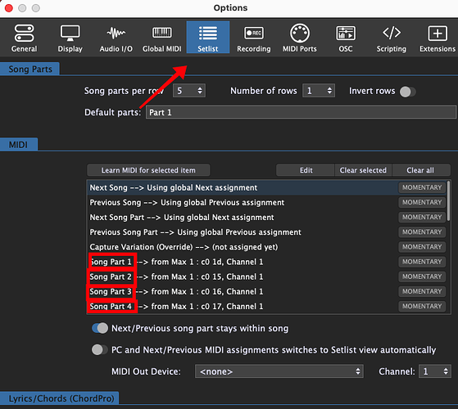Screen dimensions: 458x409
Task: Open the Scripting code icon
Action: [x=392, y=33]
